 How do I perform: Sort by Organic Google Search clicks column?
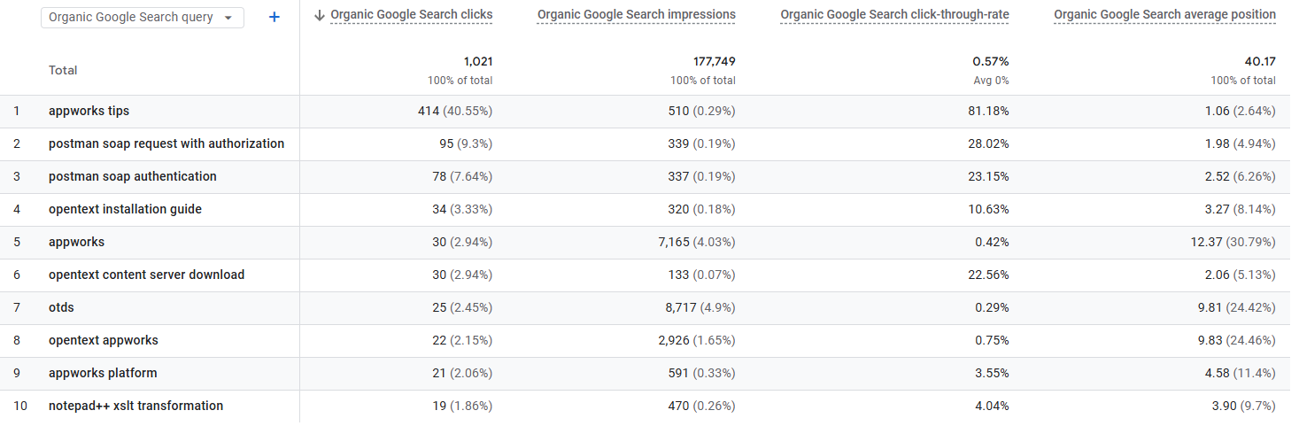pyautogui.click(x=412, y=15)
